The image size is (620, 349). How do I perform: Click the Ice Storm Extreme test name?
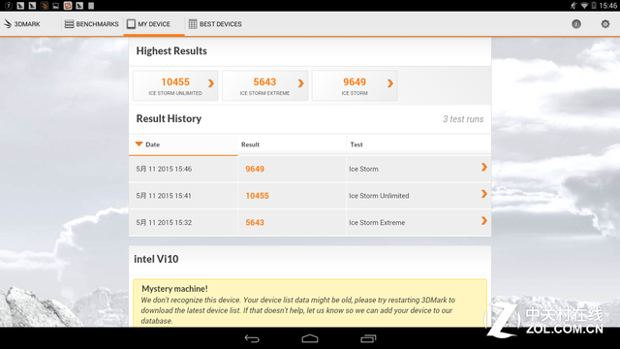377,223
